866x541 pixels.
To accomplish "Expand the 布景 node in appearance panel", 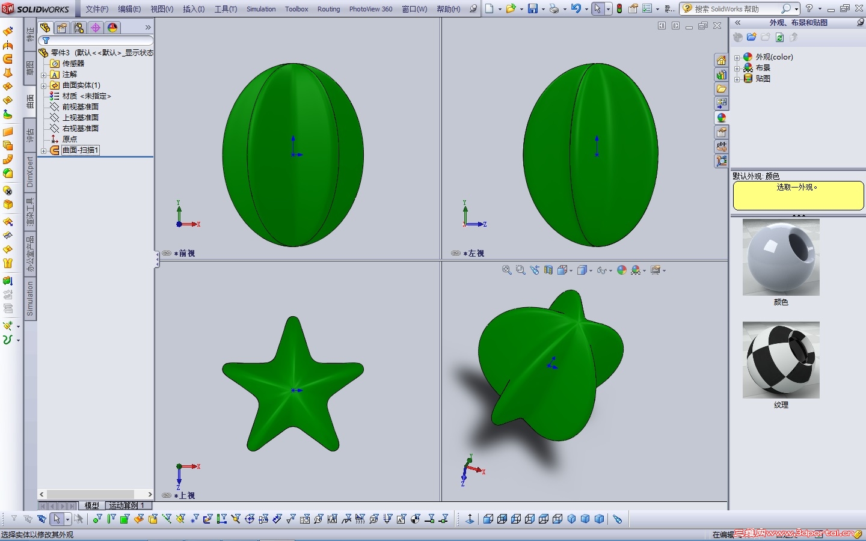I will (737, 68).
